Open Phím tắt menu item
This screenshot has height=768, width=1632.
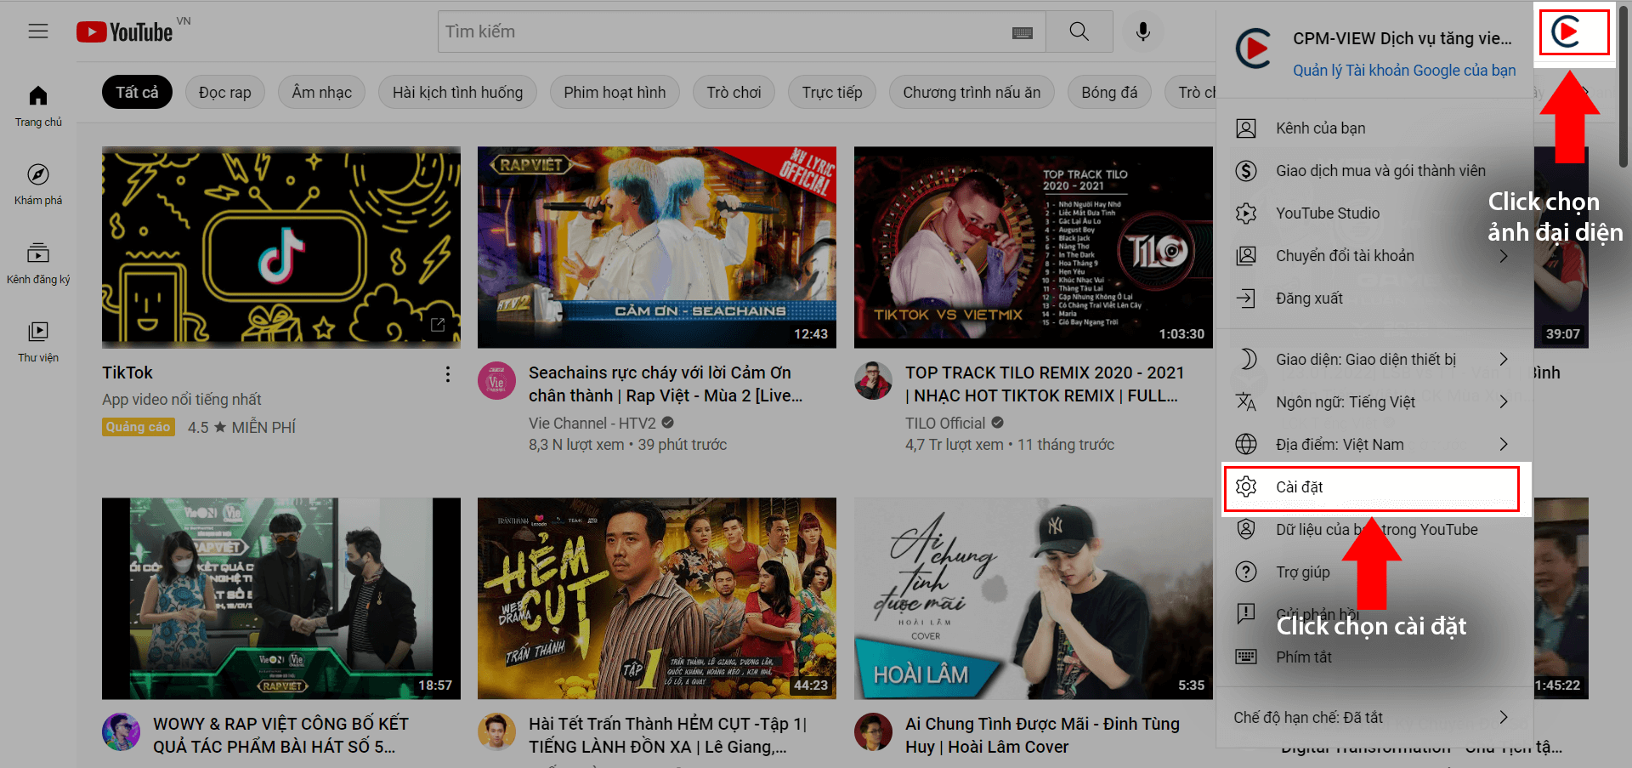pos(1374,657)
